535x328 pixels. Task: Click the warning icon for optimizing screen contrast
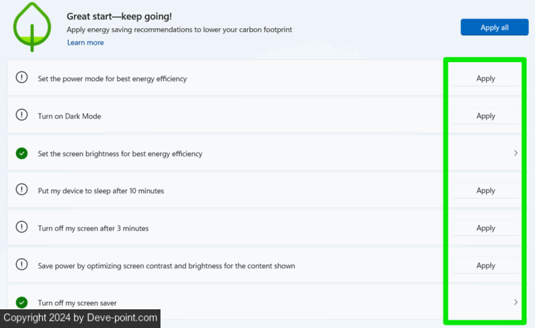[x=22, y=265]
